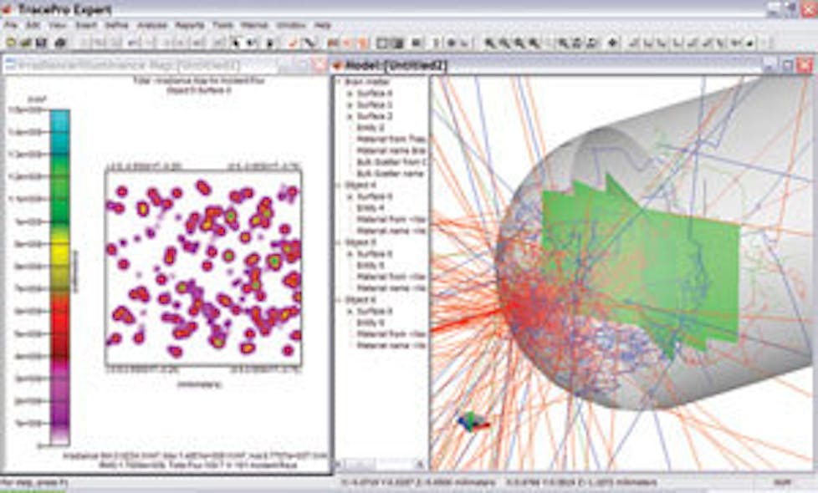This screenshot has width=818, height=493.
Task: Click the axis triad in the model view
Action: tap(473, 422)
